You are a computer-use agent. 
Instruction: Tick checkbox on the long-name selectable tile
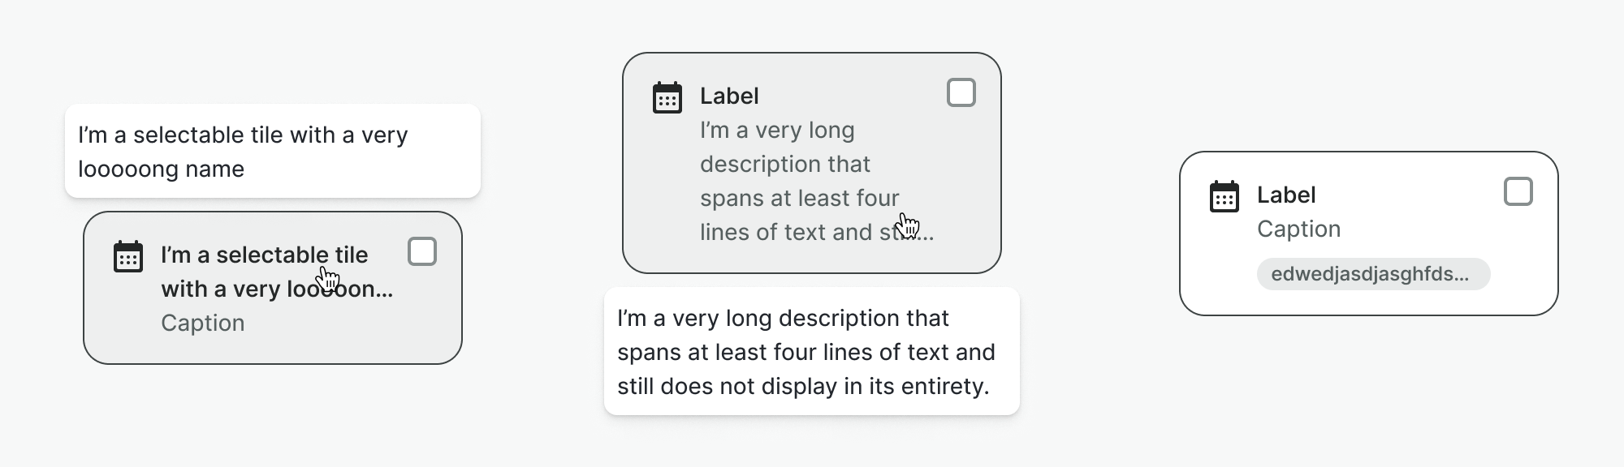click(x=422, y=252)
